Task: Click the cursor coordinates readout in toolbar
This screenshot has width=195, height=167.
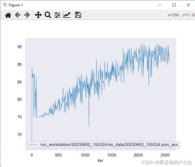Action: point(181,15)
